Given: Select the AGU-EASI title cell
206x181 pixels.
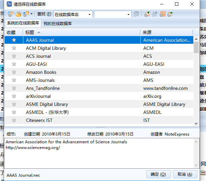Looking at the screenshot, I should [x=82, y=64].
